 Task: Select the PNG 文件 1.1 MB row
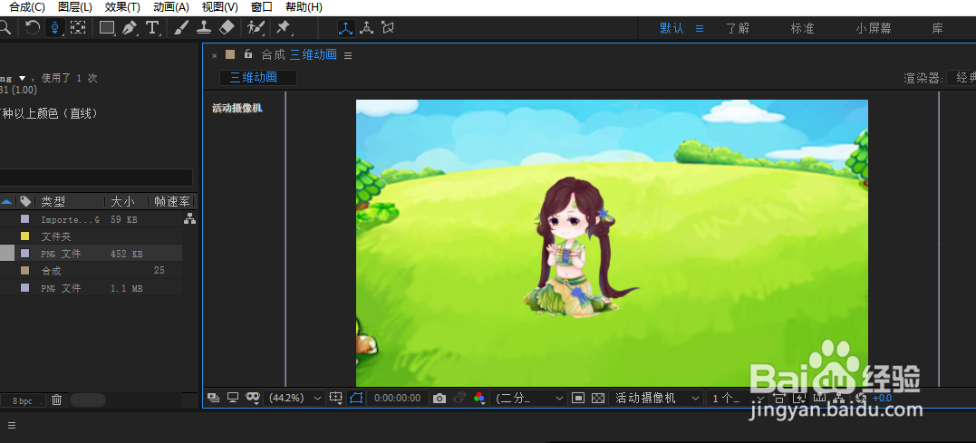91,289
